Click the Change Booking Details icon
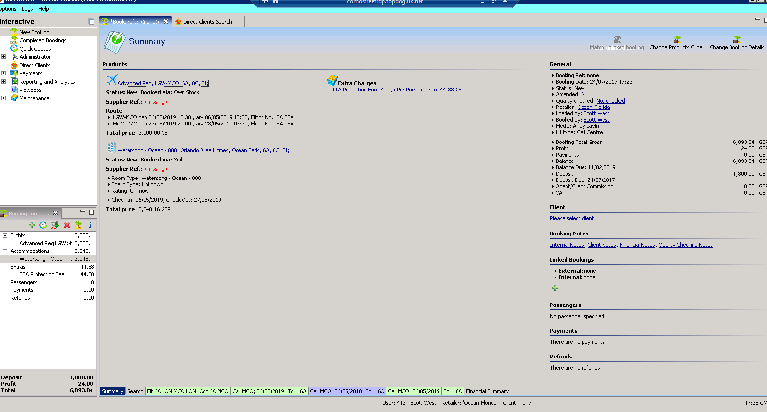767x412 pixels. [x=737, y=39]
